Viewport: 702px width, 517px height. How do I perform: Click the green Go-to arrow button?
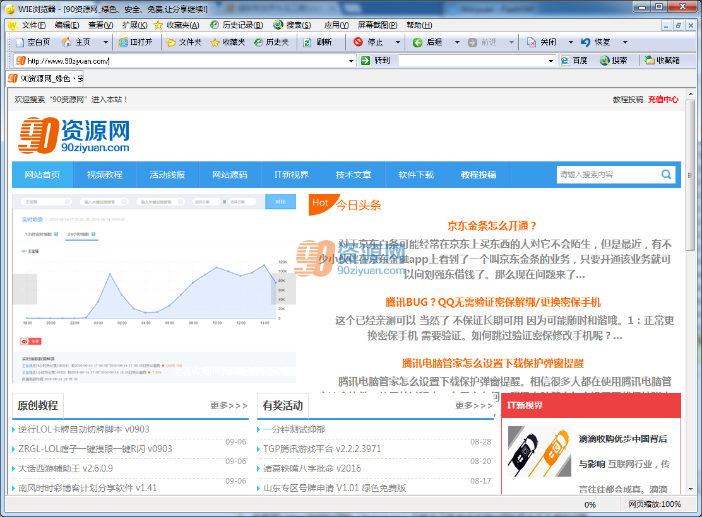366,61
